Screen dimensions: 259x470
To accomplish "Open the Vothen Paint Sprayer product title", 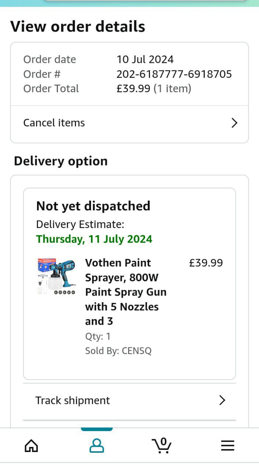I will tap(126, 292).
